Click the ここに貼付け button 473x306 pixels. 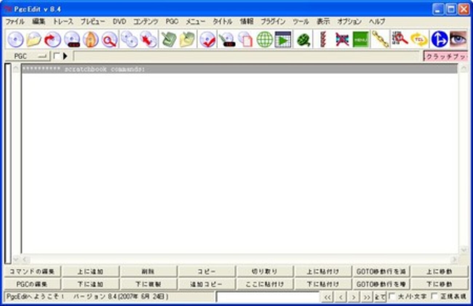pos(265,284)
